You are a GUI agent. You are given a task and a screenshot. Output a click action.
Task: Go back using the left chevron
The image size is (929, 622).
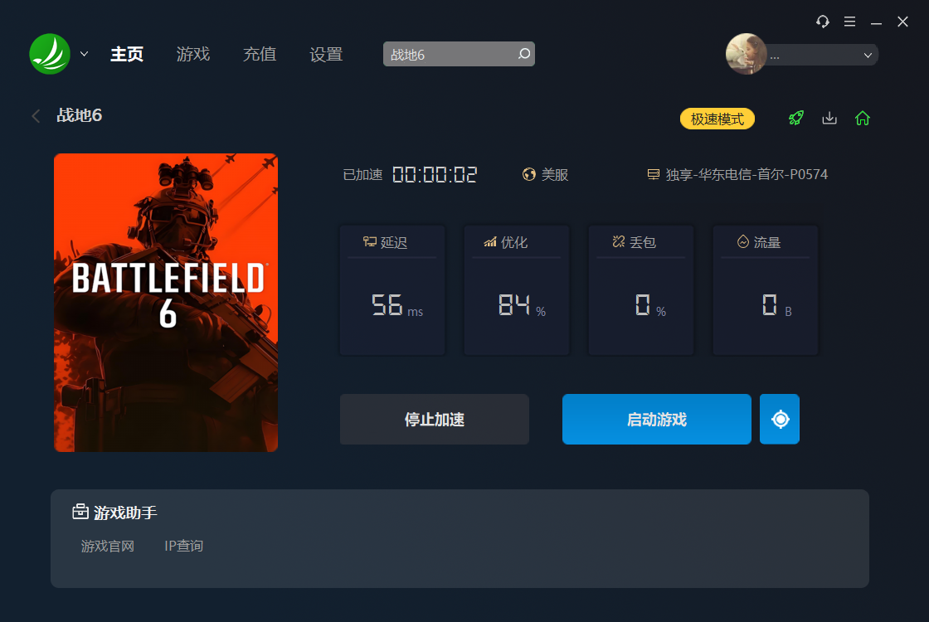coord(36,115)
